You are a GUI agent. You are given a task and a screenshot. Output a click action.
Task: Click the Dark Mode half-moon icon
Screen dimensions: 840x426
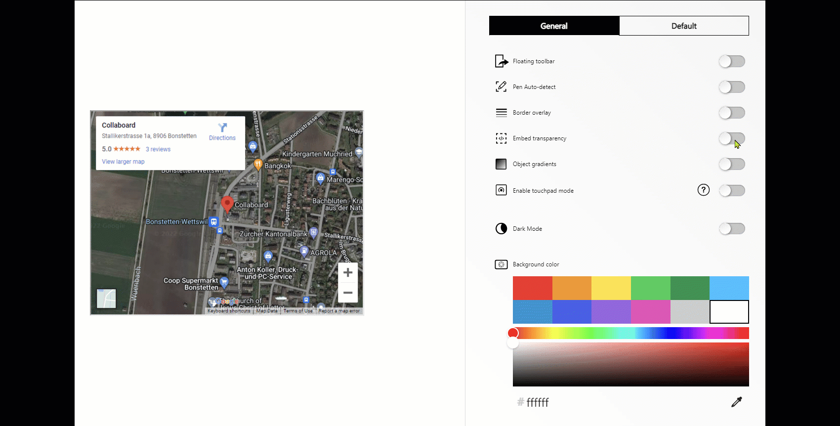(x=501, y=229)
